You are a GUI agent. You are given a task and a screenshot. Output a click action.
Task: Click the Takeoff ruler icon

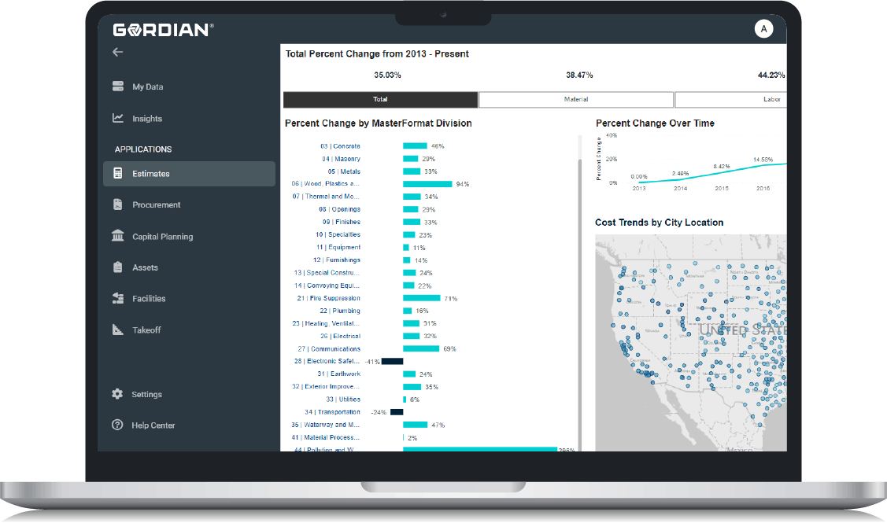[x=118, y=330]
